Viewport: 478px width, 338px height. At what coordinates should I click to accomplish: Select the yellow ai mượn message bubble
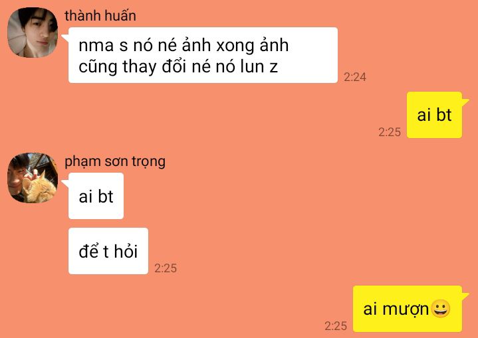pos(408,309)
